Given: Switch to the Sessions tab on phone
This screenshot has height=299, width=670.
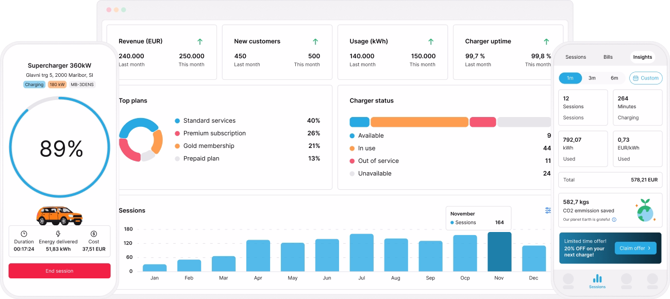Looking at the screenshot, I should 576,57.
